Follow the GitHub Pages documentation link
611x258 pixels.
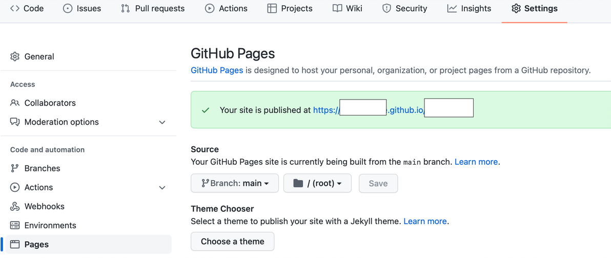coord(217,70)
